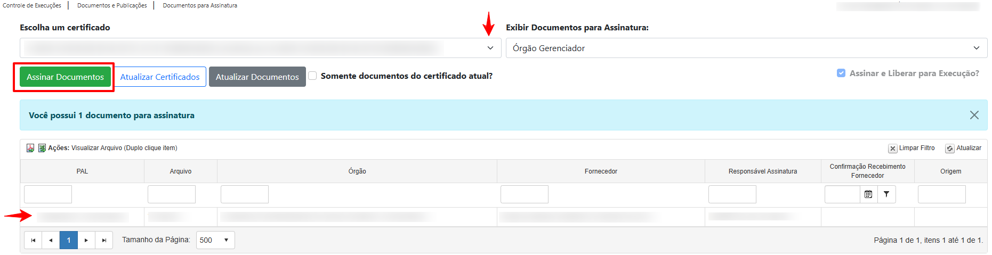
Task: Open 'Controle de Execuções' menu
Action: point(32,5)
